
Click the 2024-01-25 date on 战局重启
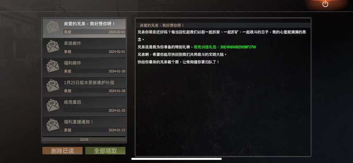click(x=117, y=110)
